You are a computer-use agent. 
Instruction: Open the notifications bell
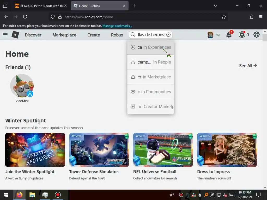229,35
